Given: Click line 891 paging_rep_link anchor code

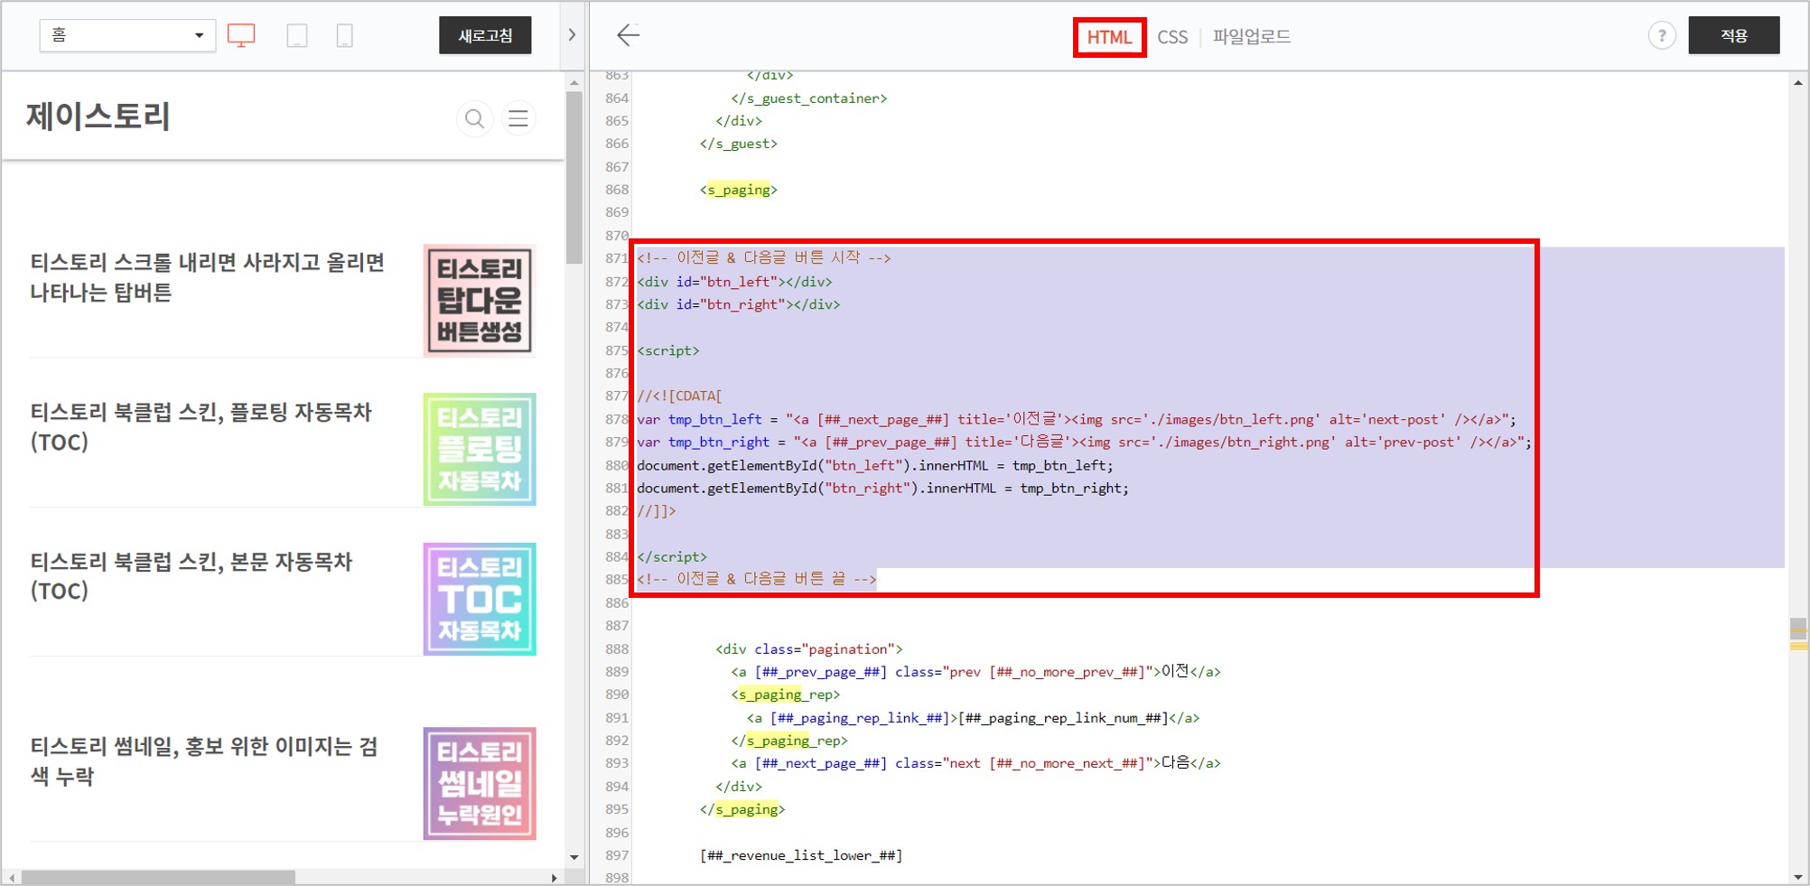Looking at the screenshot, I should pos(973,718).
